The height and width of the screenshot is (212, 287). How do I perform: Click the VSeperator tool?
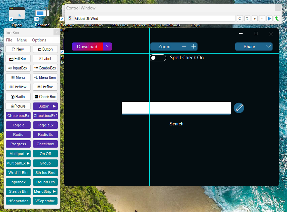click(x=45, y=201)
